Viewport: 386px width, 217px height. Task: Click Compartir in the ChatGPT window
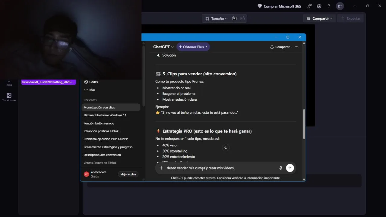click(280, 47)
